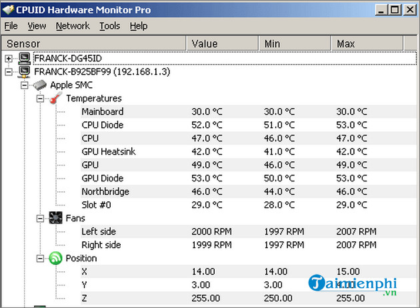
Task: Select the GPU Heatsink sensor row
Action: point(248,151)
